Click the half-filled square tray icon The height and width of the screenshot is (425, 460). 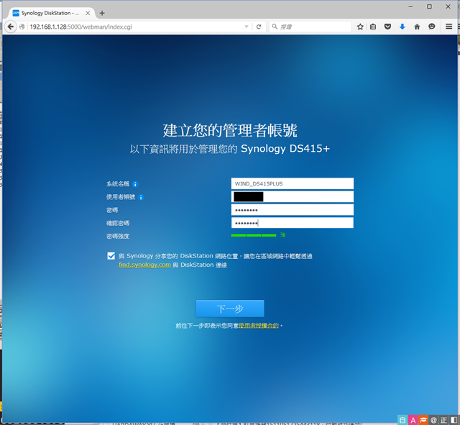pyautogui.click(x=454, y=420)
